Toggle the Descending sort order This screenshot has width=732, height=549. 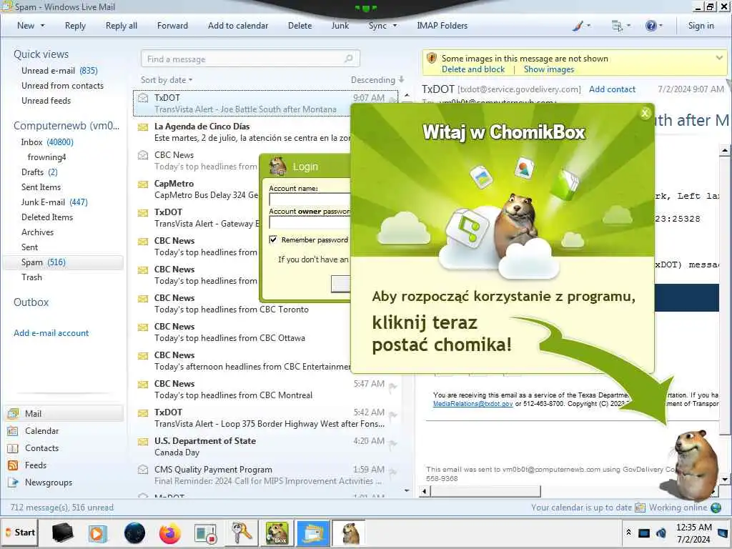[x=377, y=80]
